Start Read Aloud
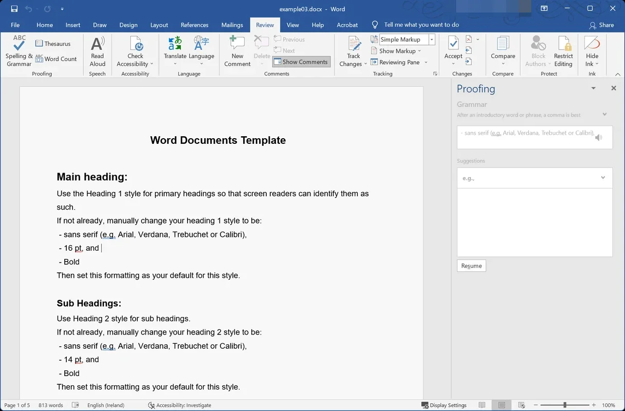 coord(97,50)
